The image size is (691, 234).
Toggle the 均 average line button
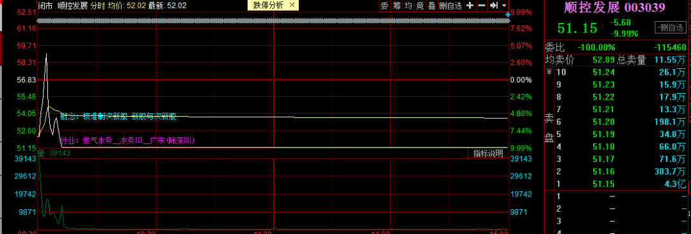pos(408,5)
